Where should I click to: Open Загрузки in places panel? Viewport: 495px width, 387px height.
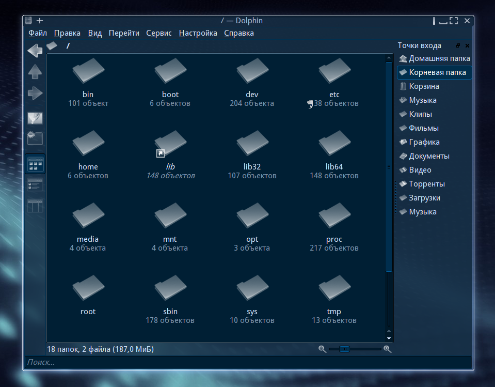[x=434, y=198]
